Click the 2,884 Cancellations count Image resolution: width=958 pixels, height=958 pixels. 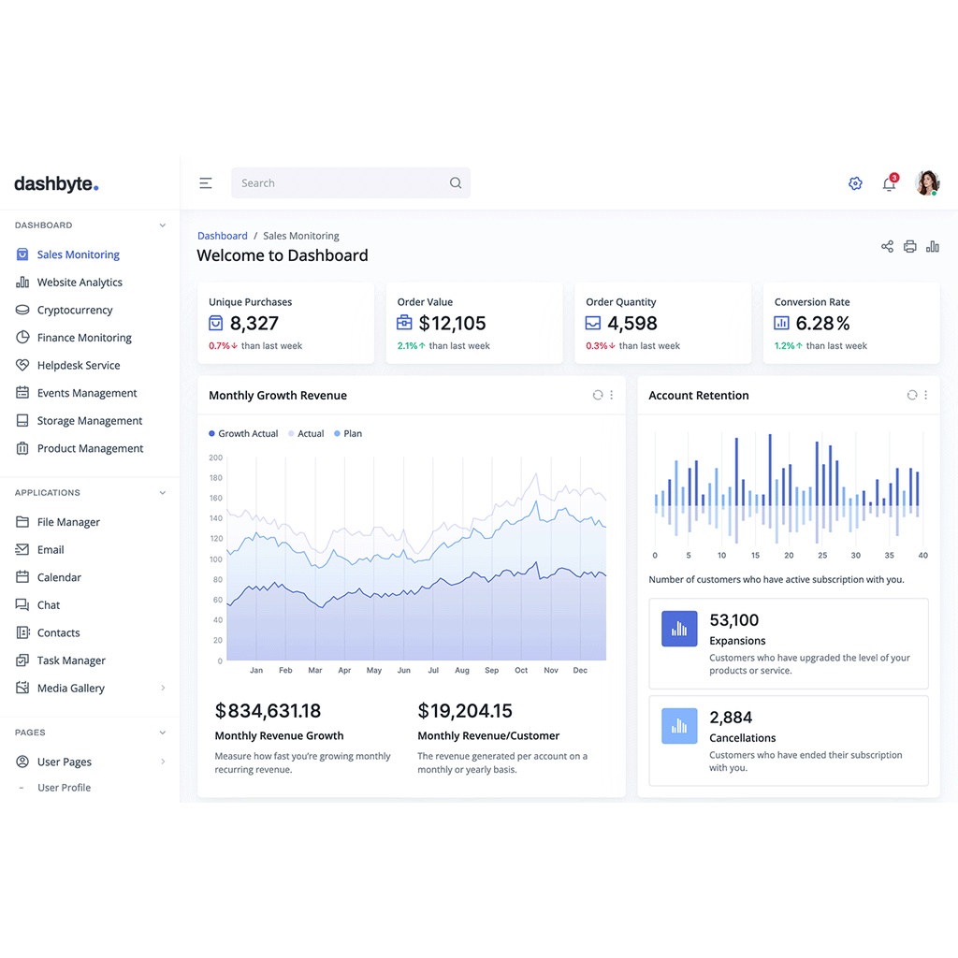731,718
